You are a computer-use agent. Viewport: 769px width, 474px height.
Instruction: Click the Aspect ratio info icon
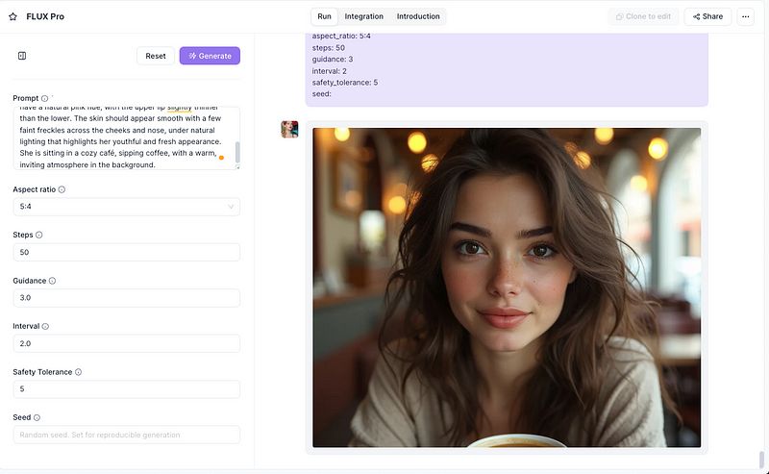click(62, 189)
